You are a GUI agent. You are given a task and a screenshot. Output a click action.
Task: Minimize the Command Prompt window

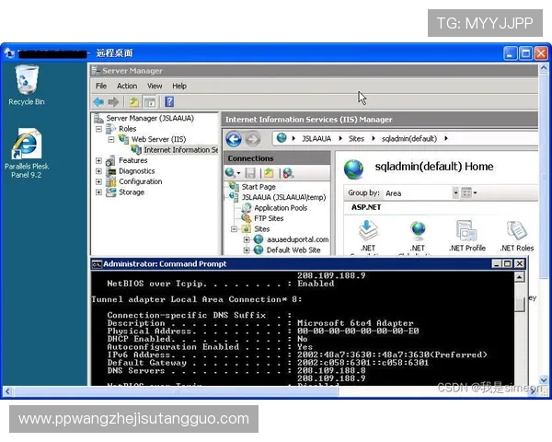tap(497, 263)
